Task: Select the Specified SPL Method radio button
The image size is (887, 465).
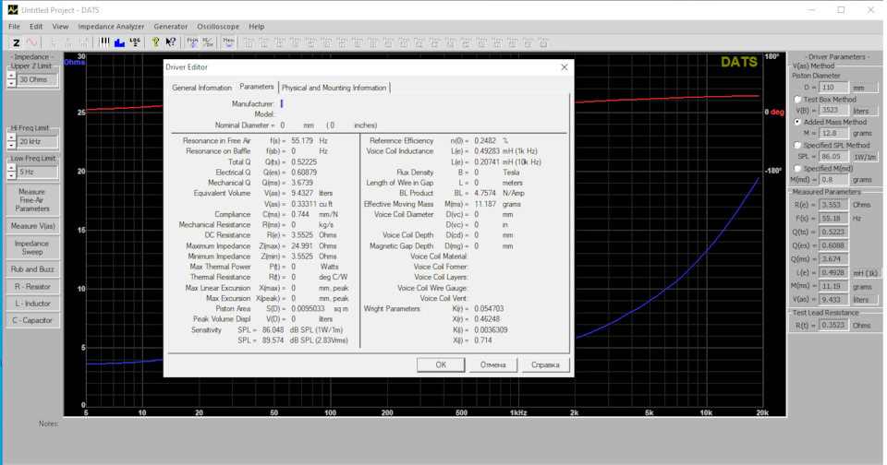Action: 797,145
